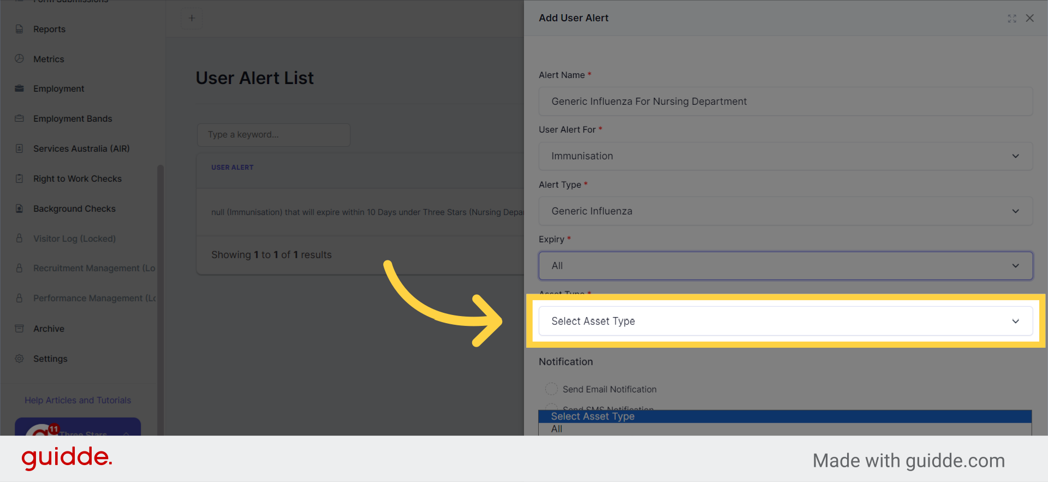
Task: Open Help Articles and Tutorials link
Action: click(x=78, y=400)
